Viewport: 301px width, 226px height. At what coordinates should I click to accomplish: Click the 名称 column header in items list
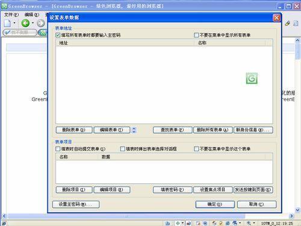pyautogui.click(x=77, y=157)
